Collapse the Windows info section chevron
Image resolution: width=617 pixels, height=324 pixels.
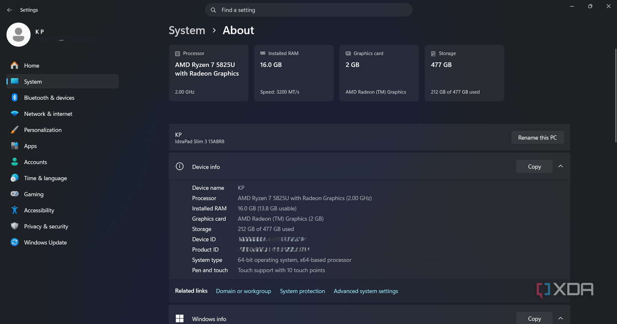pyautogui.click(x=561, y=318)
